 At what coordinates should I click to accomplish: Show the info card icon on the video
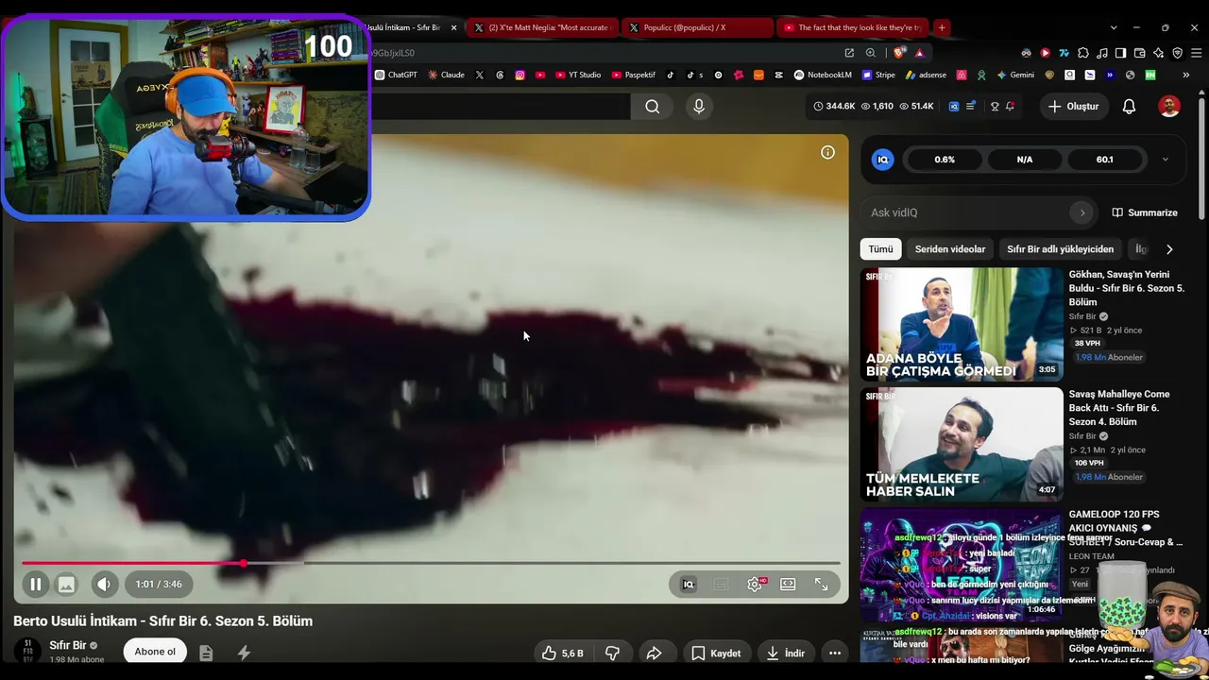[827, 152]
